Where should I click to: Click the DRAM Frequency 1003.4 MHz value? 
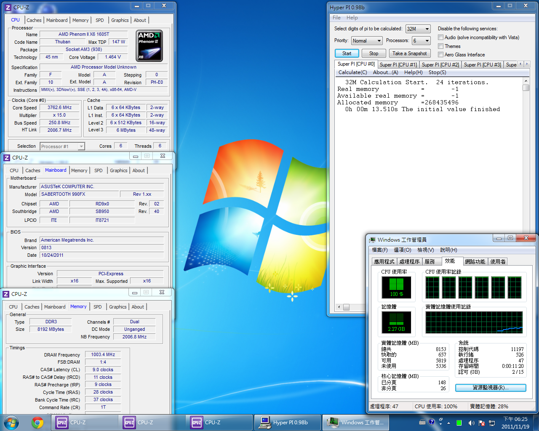pos(103,354)
